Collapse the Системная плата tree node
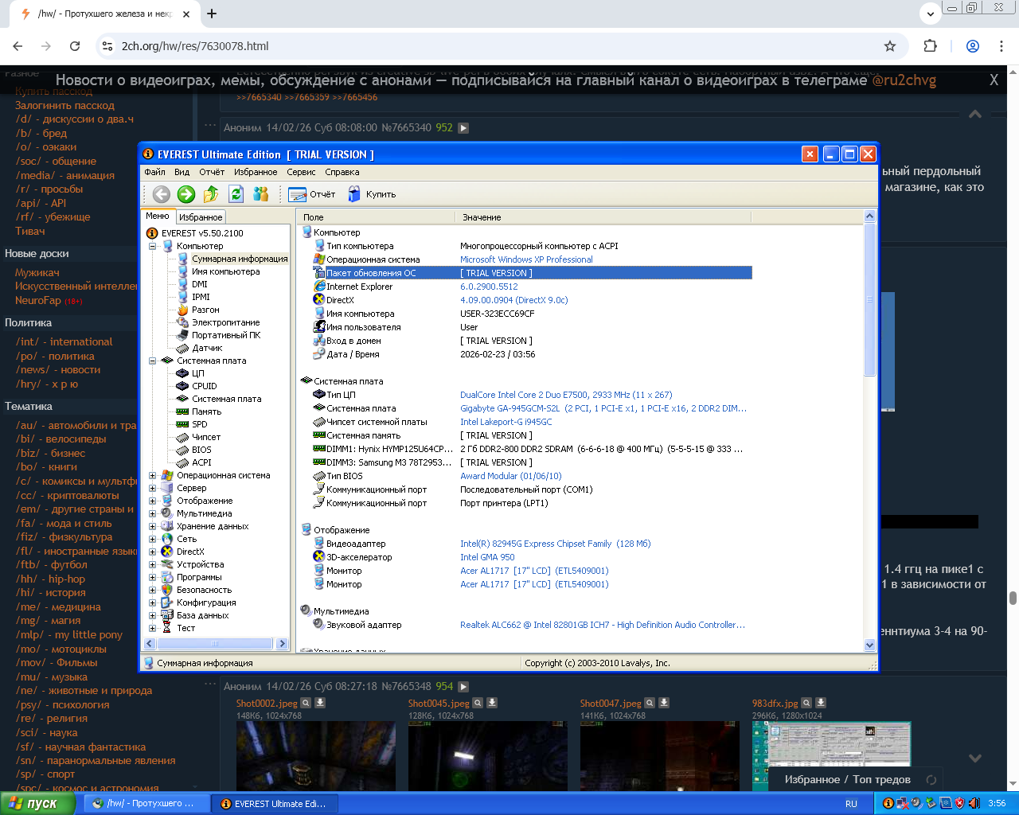Viewport: 1019px width, 815px height. 152,361
